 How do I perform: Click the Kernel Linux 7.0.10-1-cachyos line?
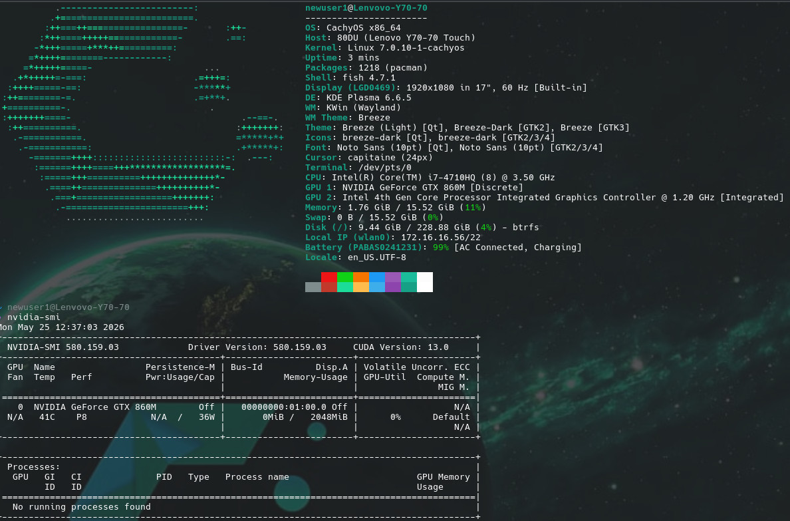385,48
